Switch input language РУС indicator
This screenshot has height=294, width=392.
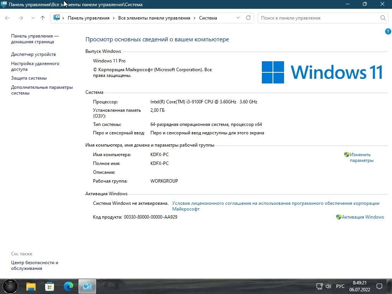click(x=340, y=286)
